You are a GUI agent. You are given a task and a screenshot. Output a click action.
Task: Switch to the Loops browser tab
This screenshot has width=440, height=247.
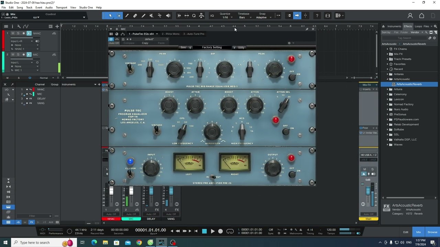418,26
